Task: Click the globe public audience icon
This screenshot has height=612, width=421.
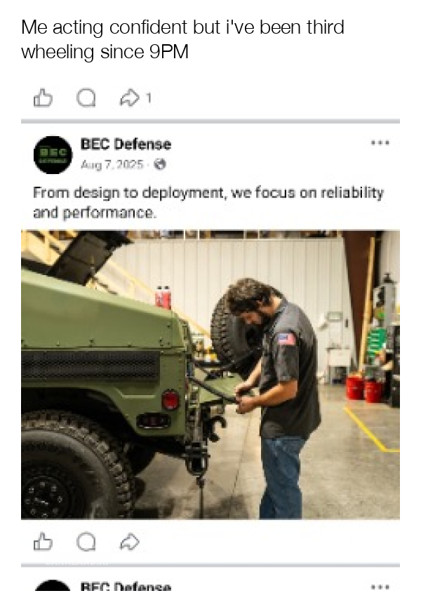Action: (x=159, y=164)
